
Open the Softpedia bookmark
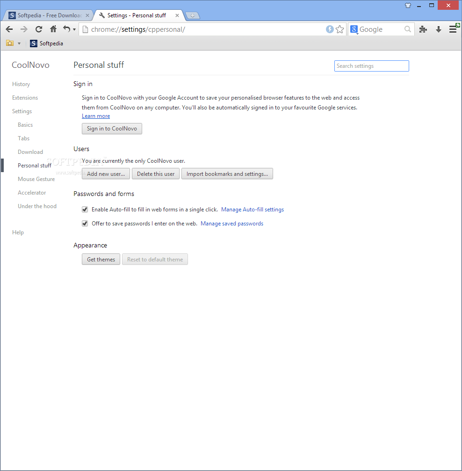47,43
